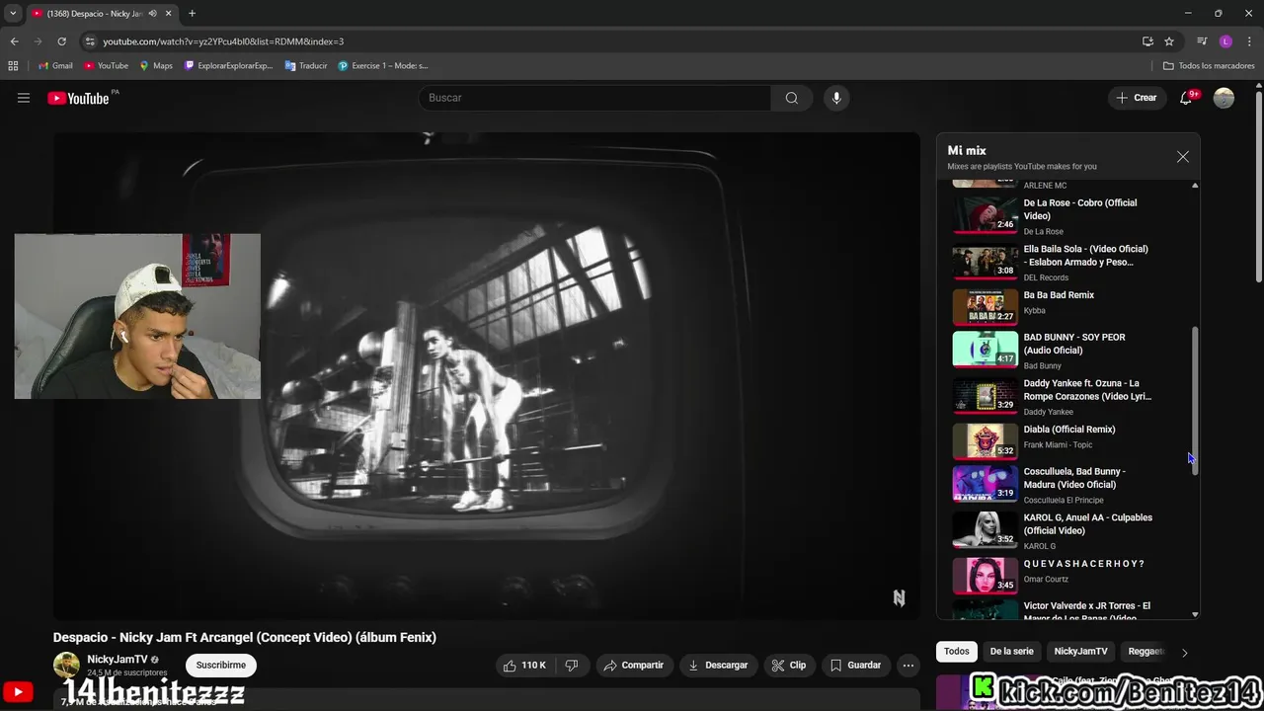Reload the page in Chrome

tap(61, 41)
